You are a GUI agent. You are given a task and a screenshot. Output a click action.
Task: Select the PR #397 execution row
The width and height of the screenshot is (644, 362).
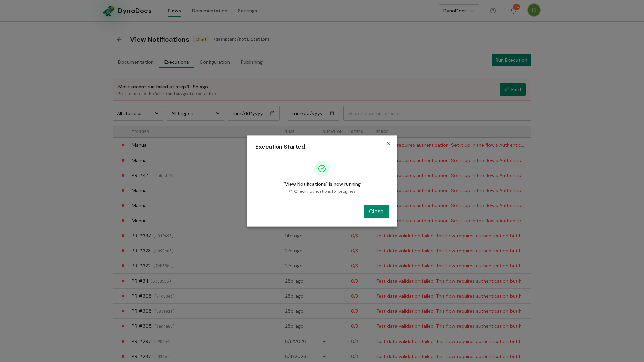coord(322,236)
